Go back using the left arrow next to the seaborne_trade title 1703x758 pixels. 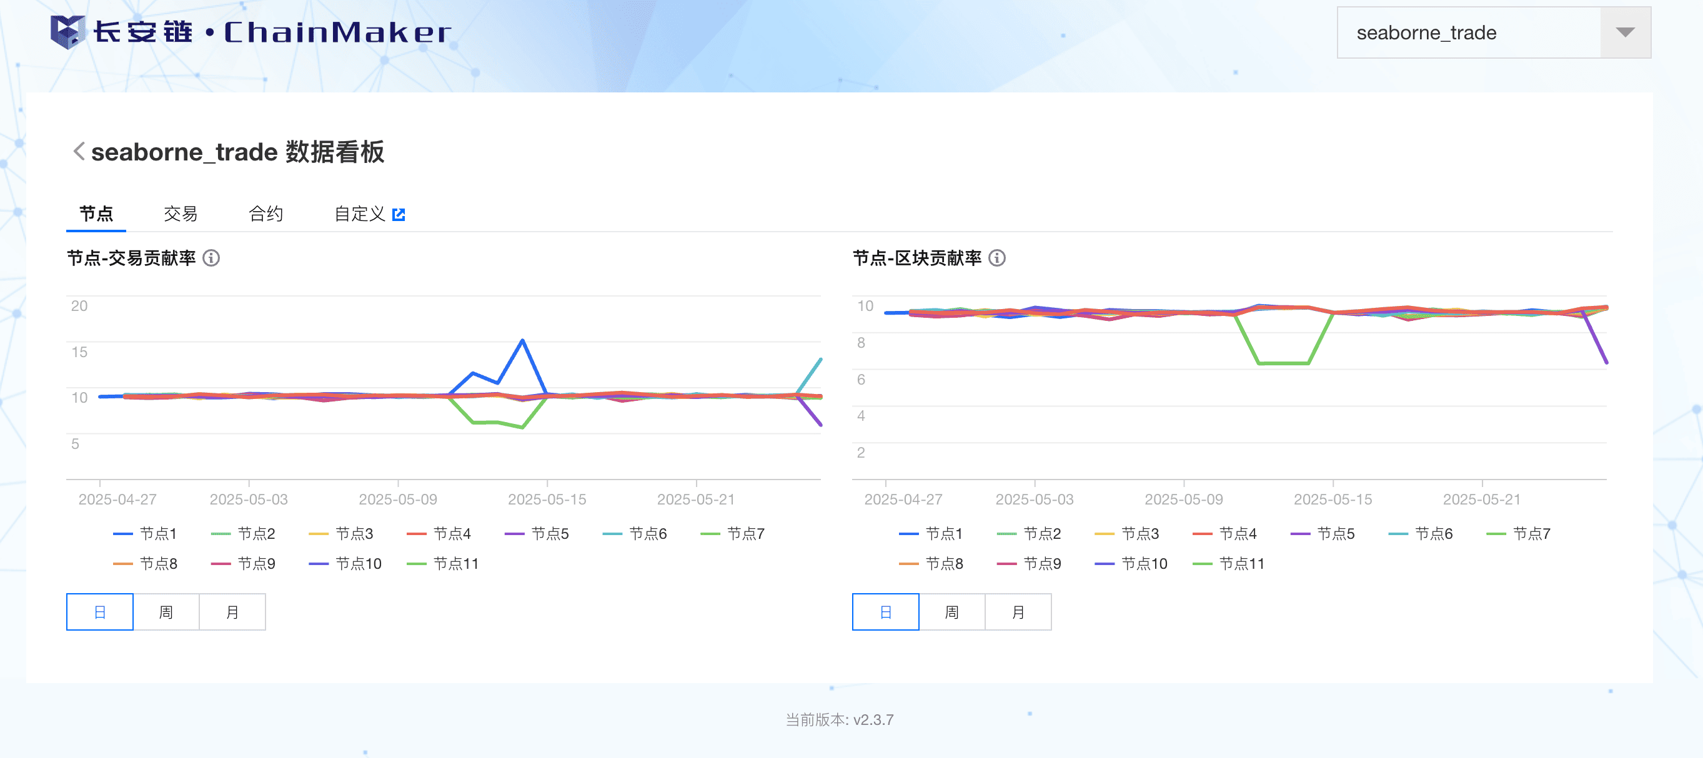tap(79, 151)
